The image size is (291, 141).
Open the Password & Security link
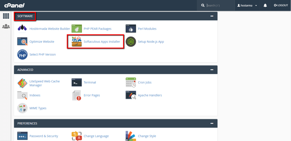point(44,136)
